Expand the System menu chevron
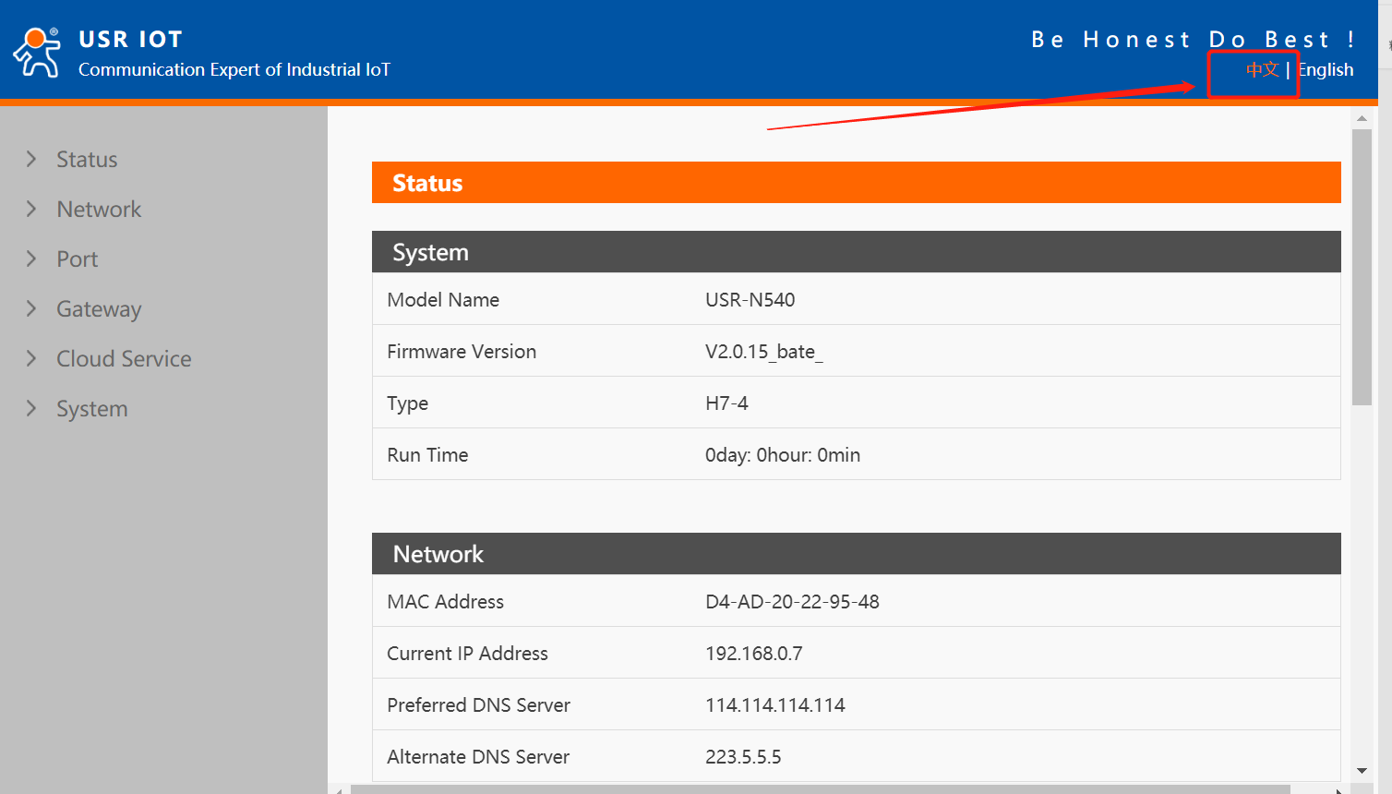1392x794 pixels. [x=31, y=408]
